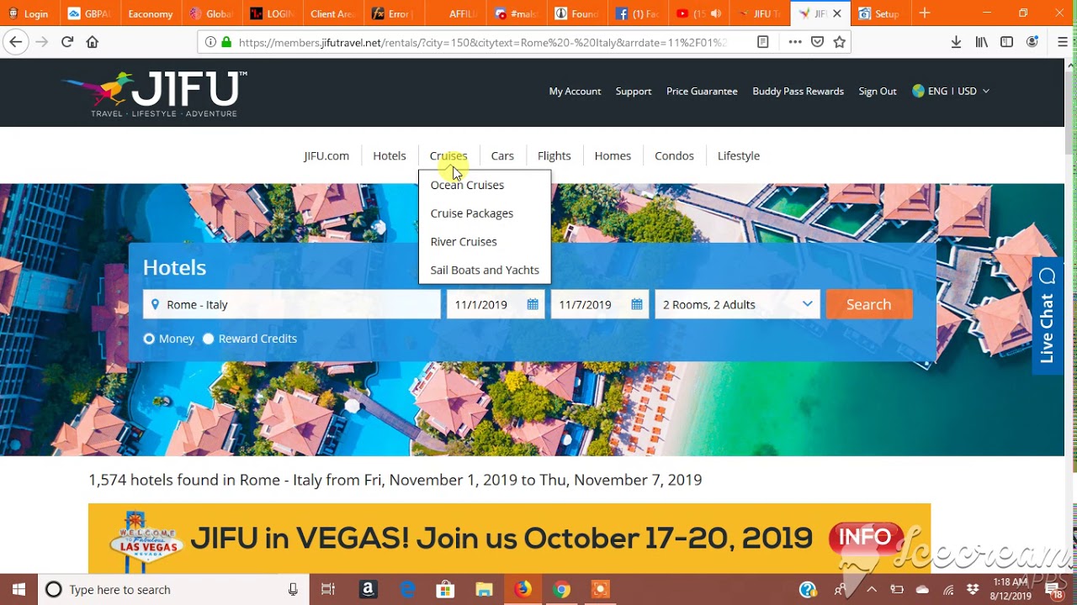Image resolution: width=1077 pixels, height=605 pixels.
Task: Expand the 2 Rooms, 2 Adults dropdown
Action: [x=737, y=304]
